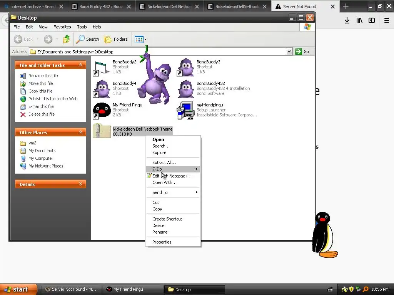Open the Edit menu
This screenshot has height=295, width=394.
pyautogui.click(x=29, y=27)
